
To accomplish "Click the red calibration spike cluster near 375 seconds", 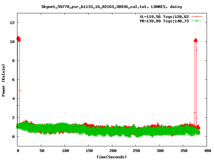I will 196,40.
